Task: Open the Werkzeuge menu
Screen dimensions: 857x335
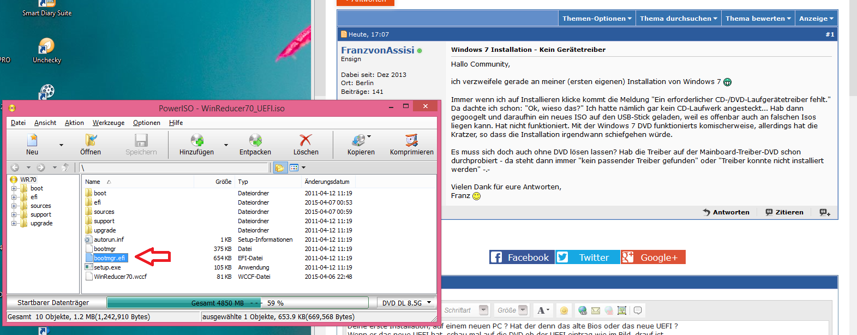Action: [x=109, y=123]
